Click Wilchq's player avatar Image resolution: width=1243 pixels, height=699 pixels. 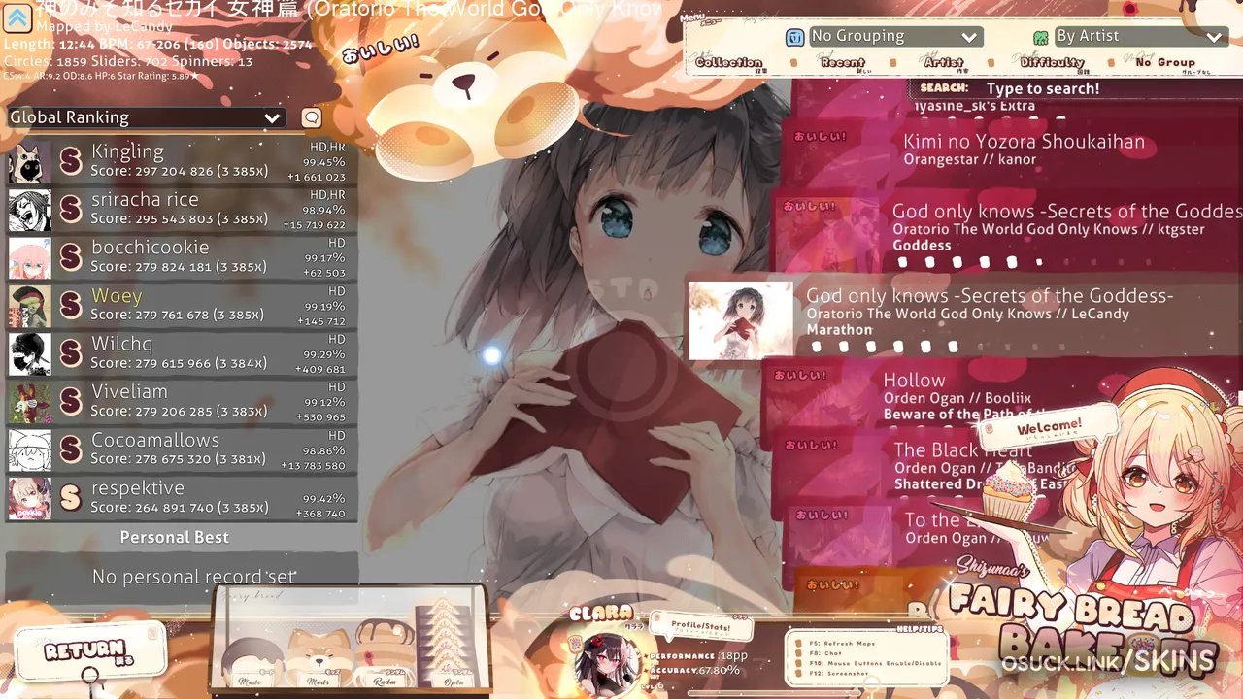(x=30, y=354)
